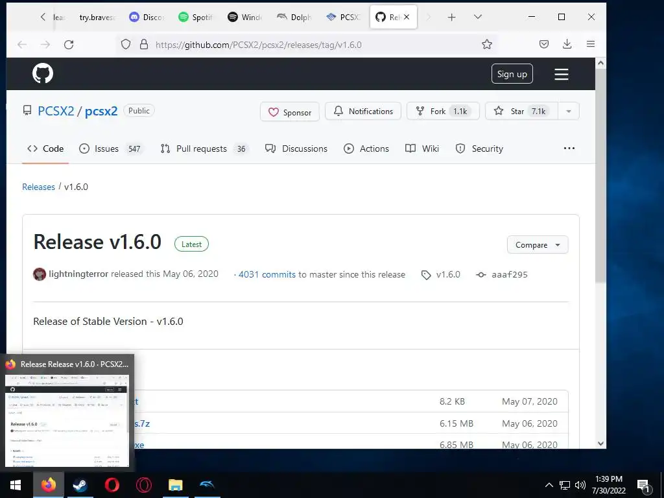
Task: Open the Firefox application menu
Action: pos(591,44)
